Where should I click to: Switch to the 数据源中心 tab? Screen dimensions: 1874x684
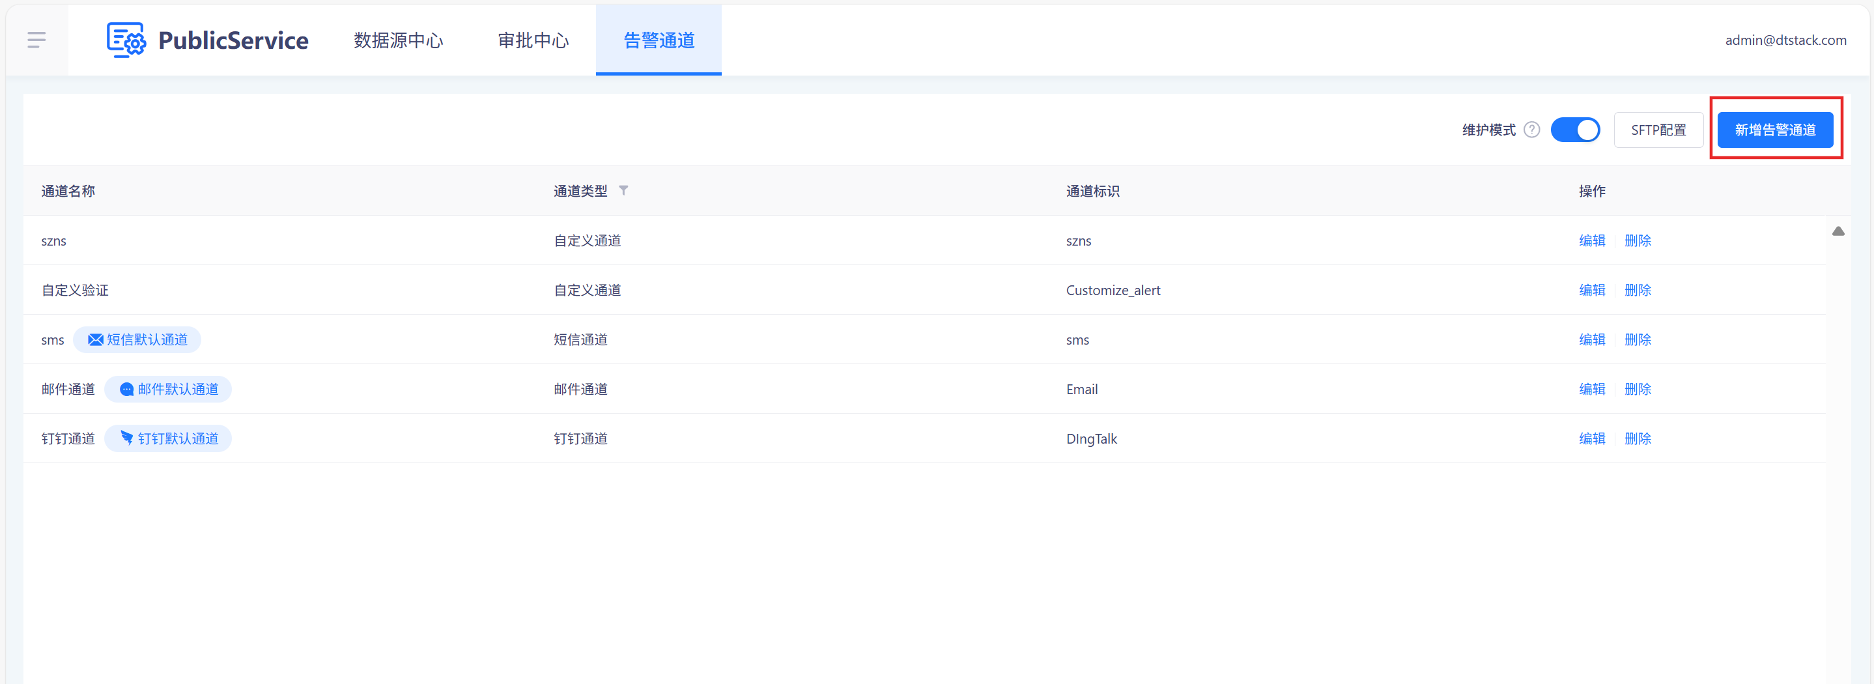coord(398,40)
